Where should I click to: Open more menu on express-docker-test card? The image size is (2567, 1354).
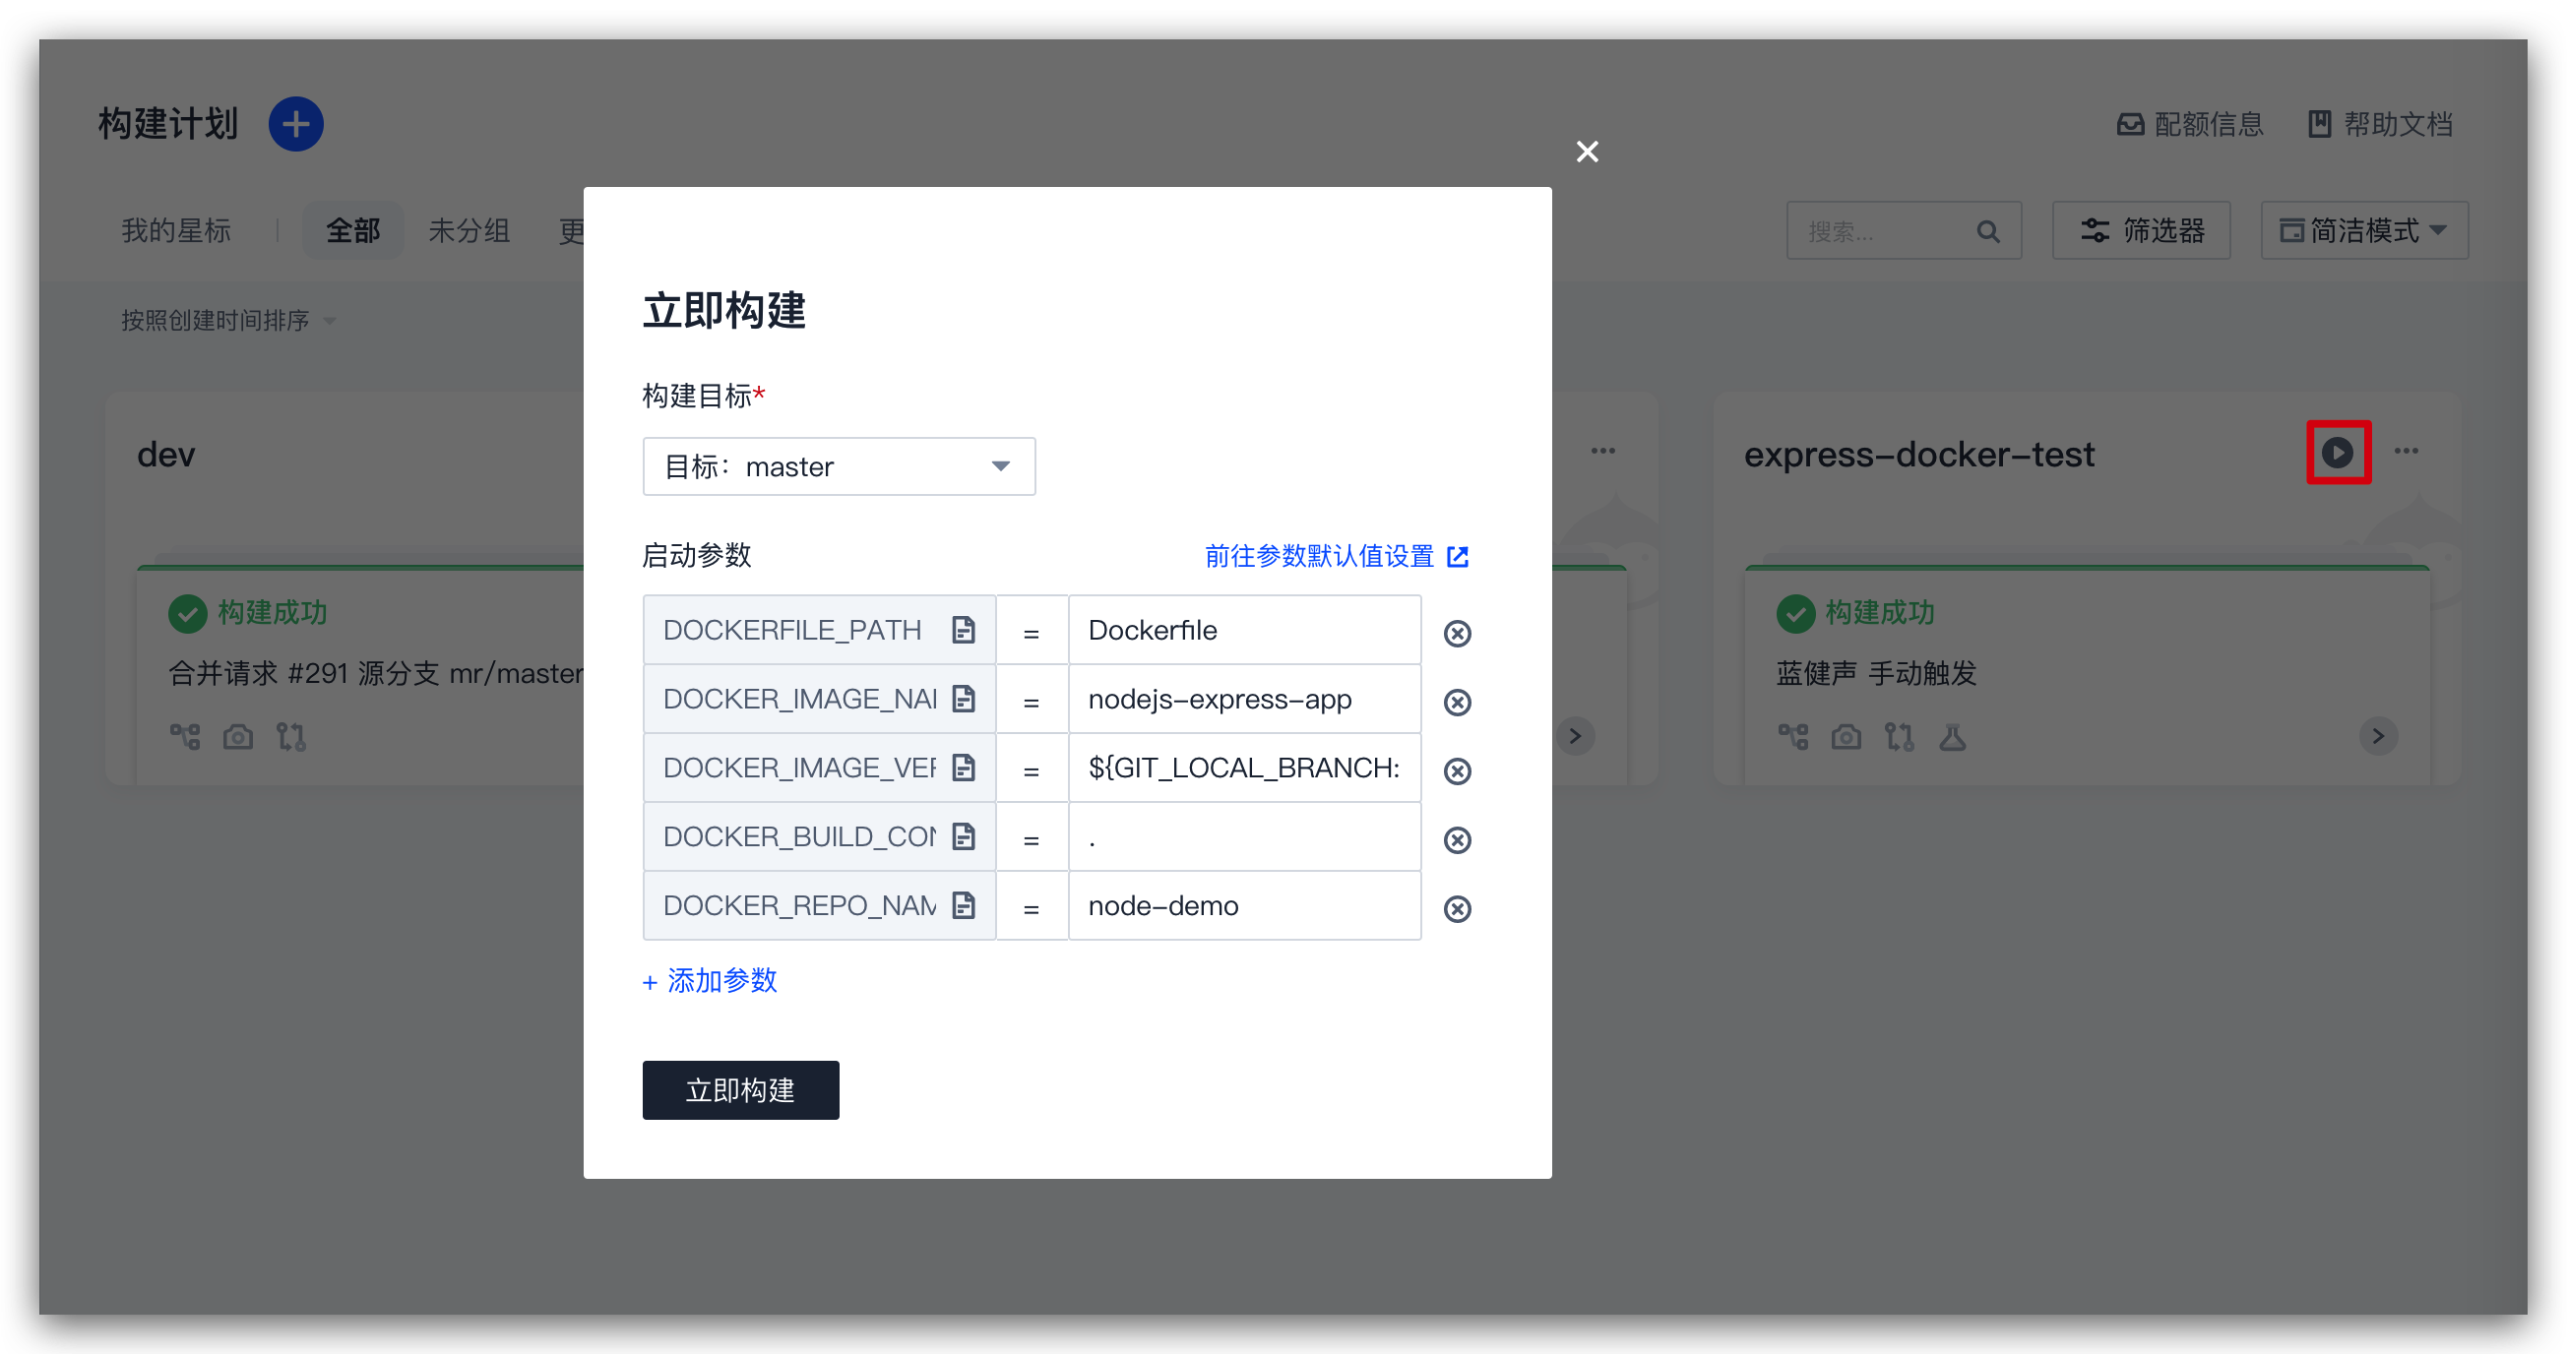(x=2407, y=452)
